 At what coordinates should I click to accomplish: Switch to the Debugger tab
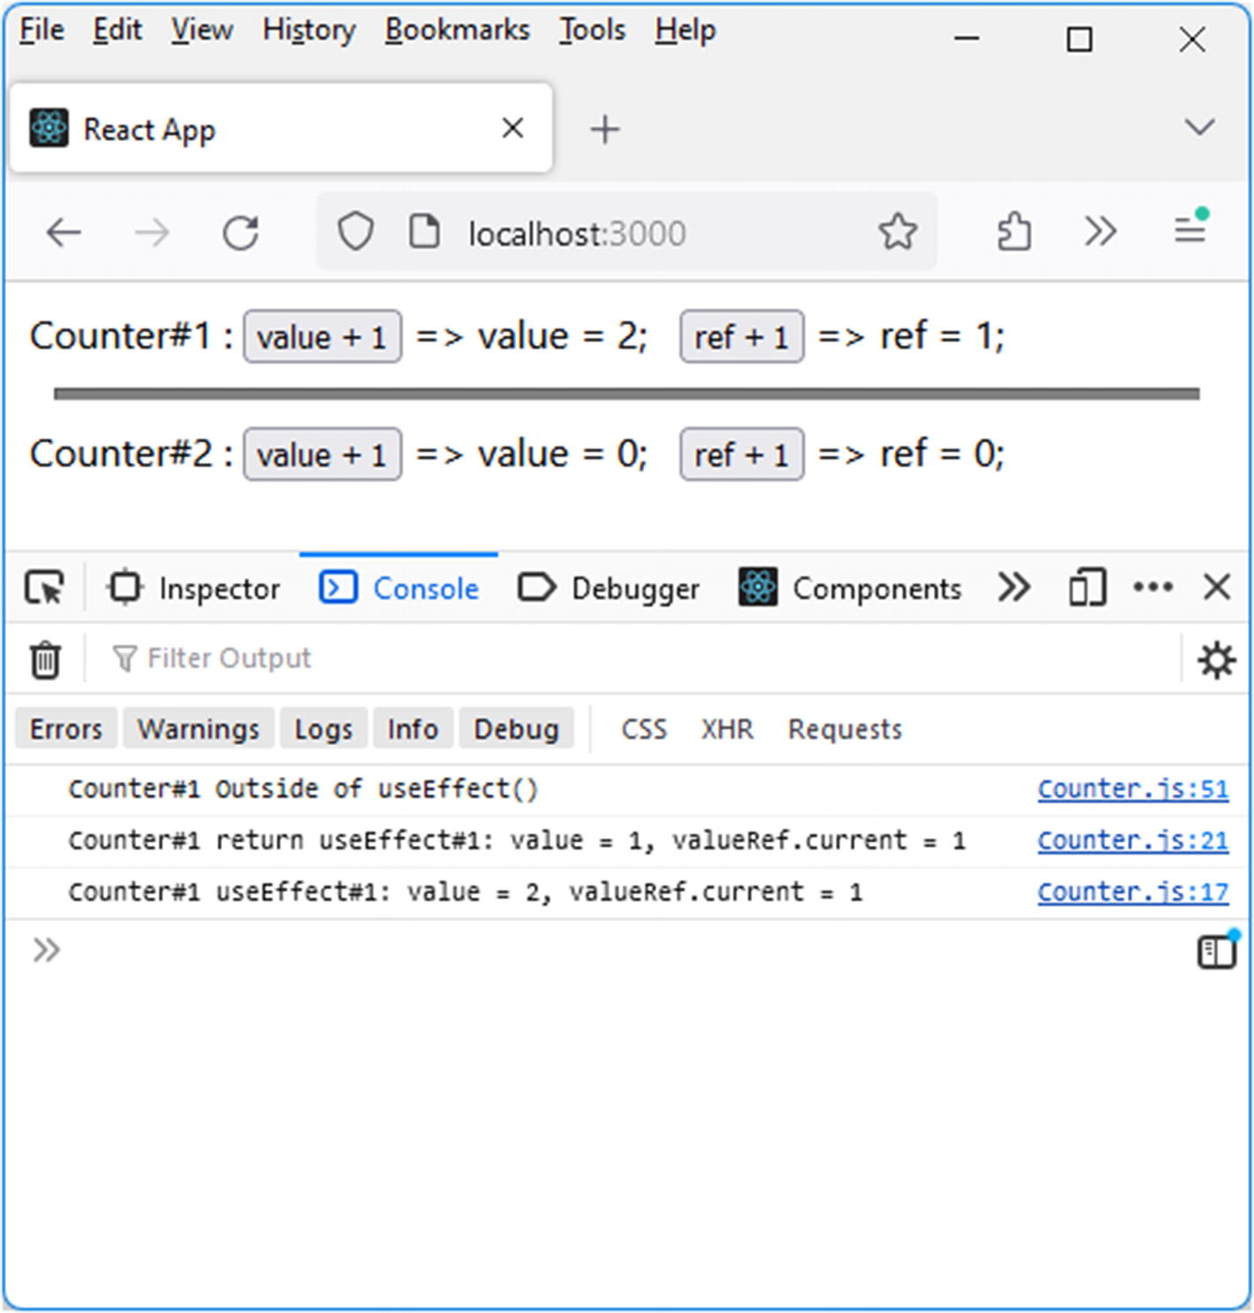tap(608, 588)
